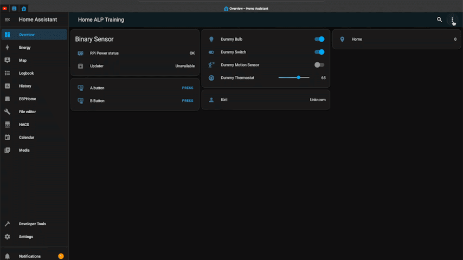463x260 pixels.
Task: Turn off the Dummy Switch toggle
Action: click(319, 52)
